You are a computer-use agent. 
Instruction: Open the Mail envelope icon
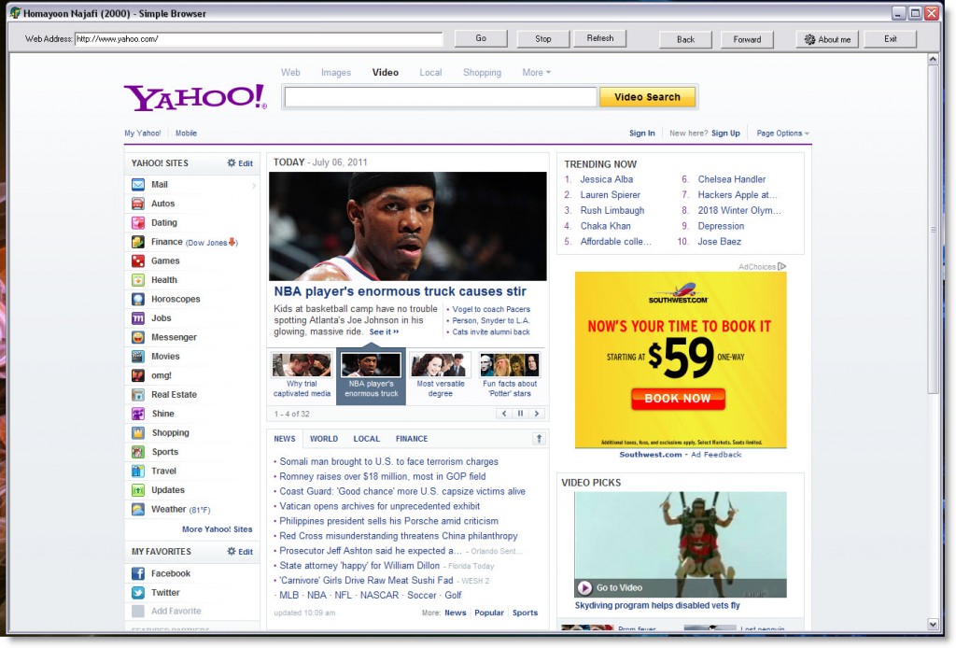point(138,185)
